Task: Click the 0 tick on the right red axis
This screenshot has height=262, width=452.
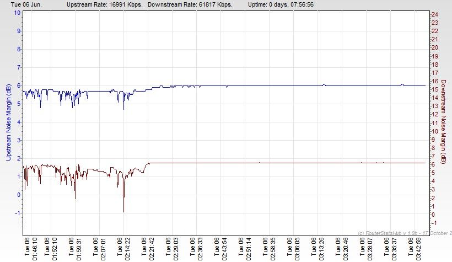Action: click(x=433, y=215)
